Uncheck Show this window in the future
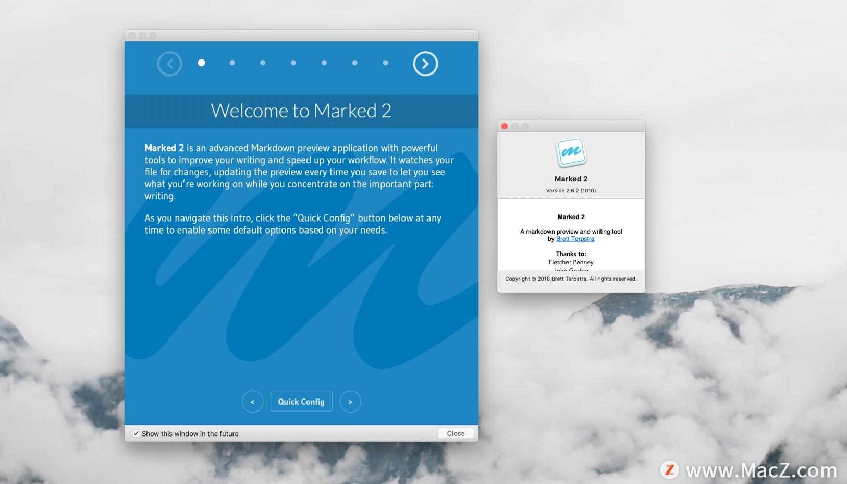Screen dimensions: 847x484 pyautogui.click(x=136, y=433)
